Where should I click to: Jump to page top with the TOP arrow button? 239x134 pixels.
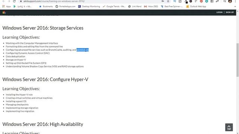click(x=229, y=127)
